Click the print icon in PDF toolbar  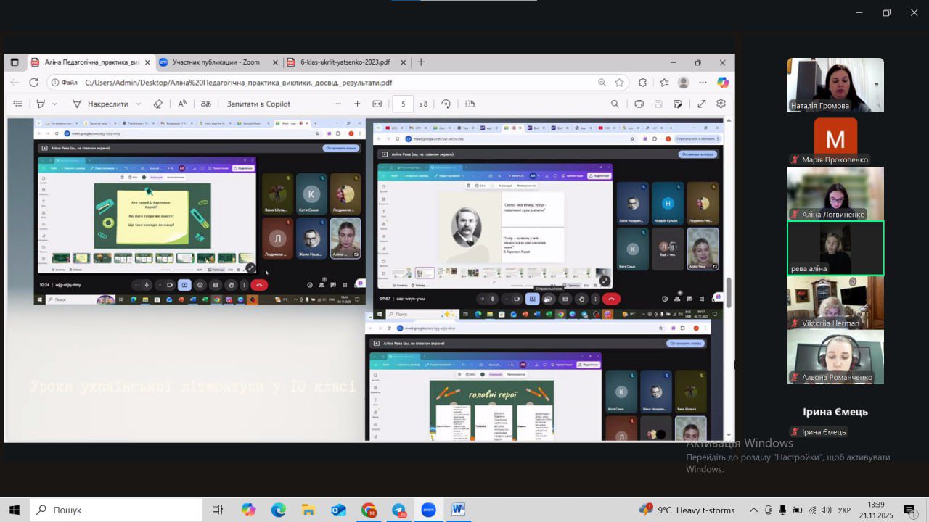tap(639, 104)
